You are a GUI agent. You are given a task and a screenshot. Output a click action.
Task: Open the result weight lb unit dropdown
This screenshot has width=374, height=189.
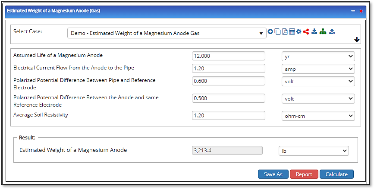point(314,151)
